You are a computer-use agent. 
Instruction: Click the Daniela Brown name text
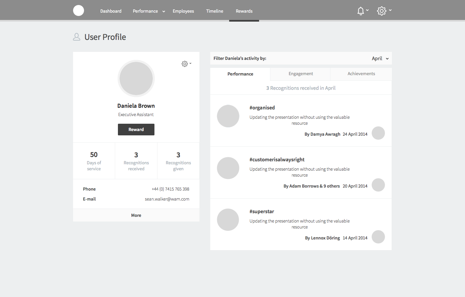point(136,106)
